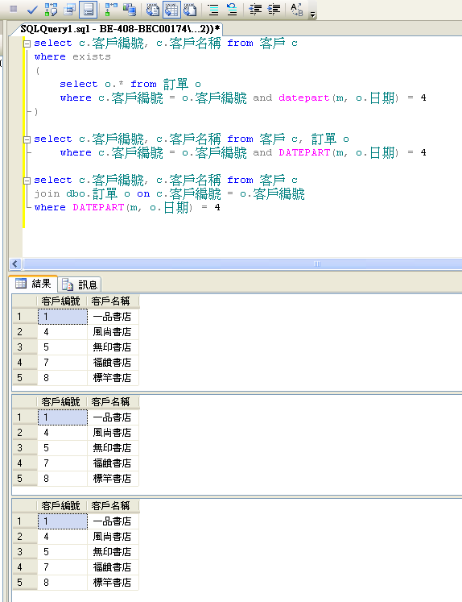The image size is (462, 602).
Task: Parse the query with the checkmark icon
Action: (32, 9)
